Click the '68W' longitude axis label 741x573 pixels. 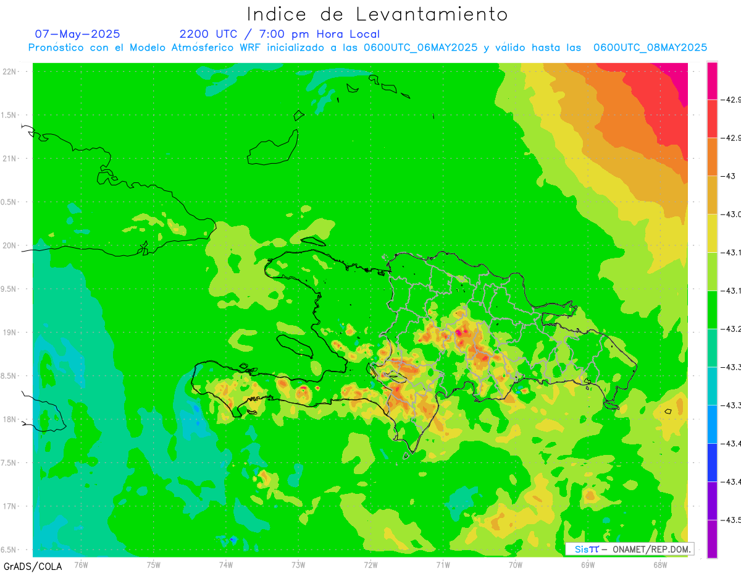[x=660, y=564]
